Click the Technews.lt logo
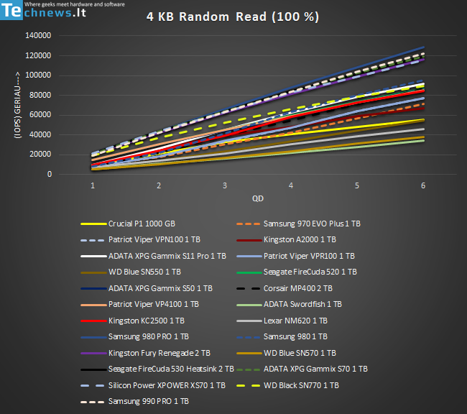 pyautogui.click(x=44, y=10)
